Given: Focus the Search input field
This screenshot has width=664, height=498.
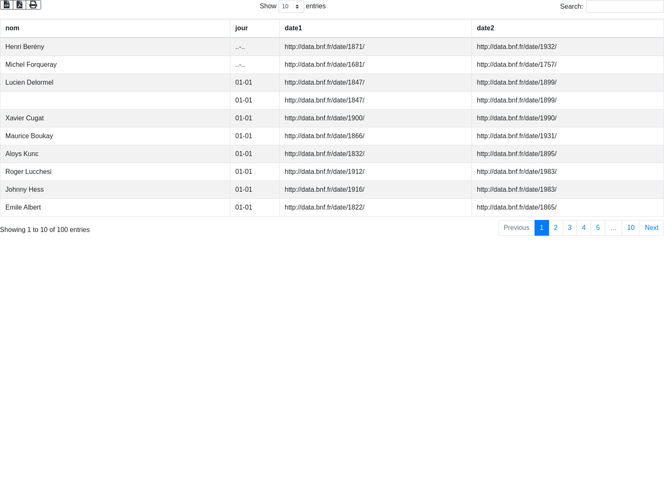Looking at the screenshot, I should coord(624,7).
